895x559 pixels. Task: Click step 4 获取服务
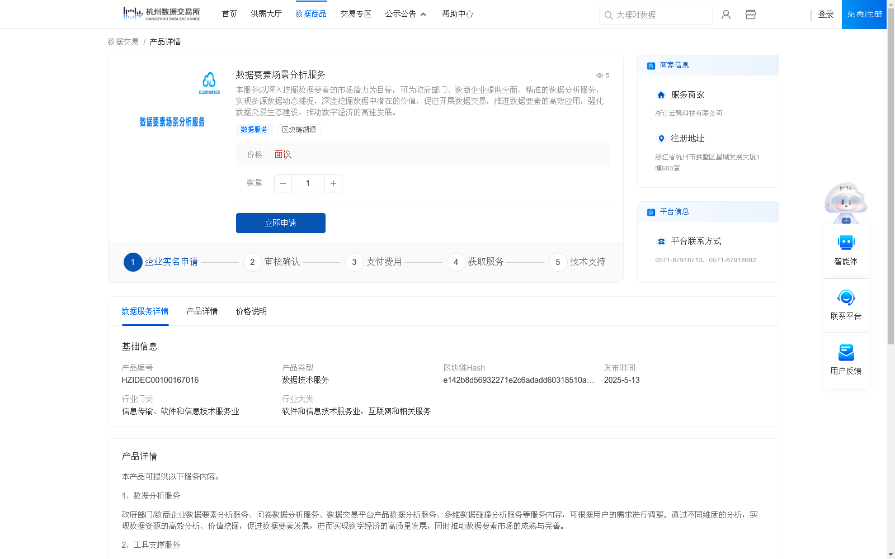(475, 262)
